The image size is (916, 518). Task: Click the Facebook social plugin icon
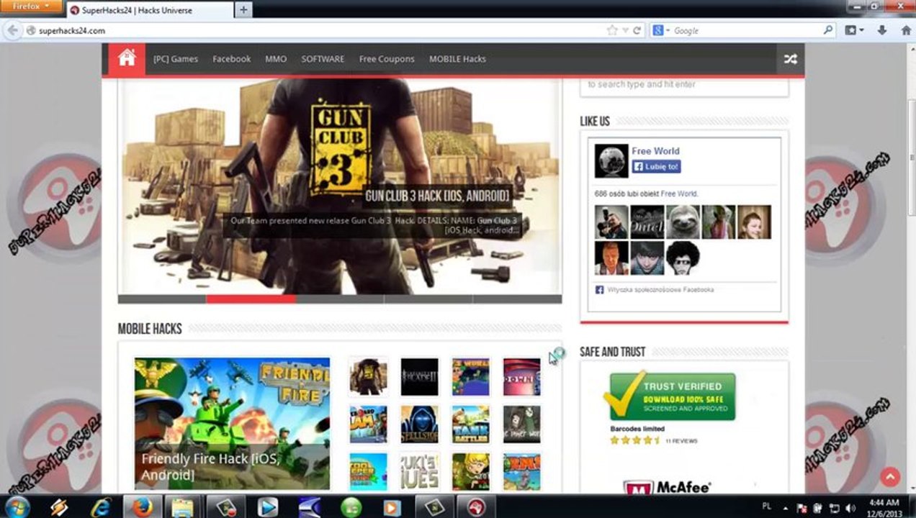tap(599, 289)
